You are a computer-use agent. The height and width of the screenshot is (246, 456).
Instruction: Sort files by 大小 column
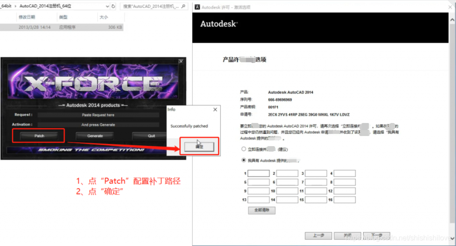click(103, 17)
